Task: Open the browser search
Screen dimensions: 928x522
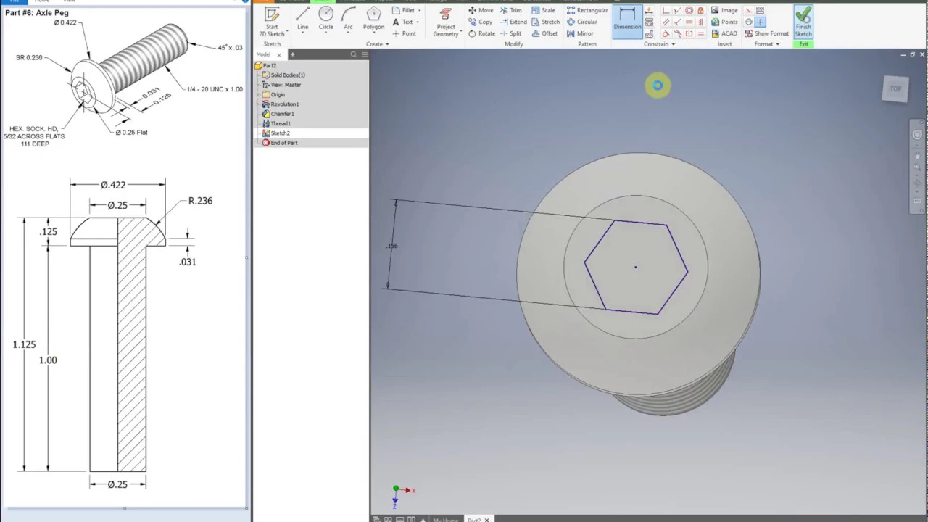Action: pos(354,55)
